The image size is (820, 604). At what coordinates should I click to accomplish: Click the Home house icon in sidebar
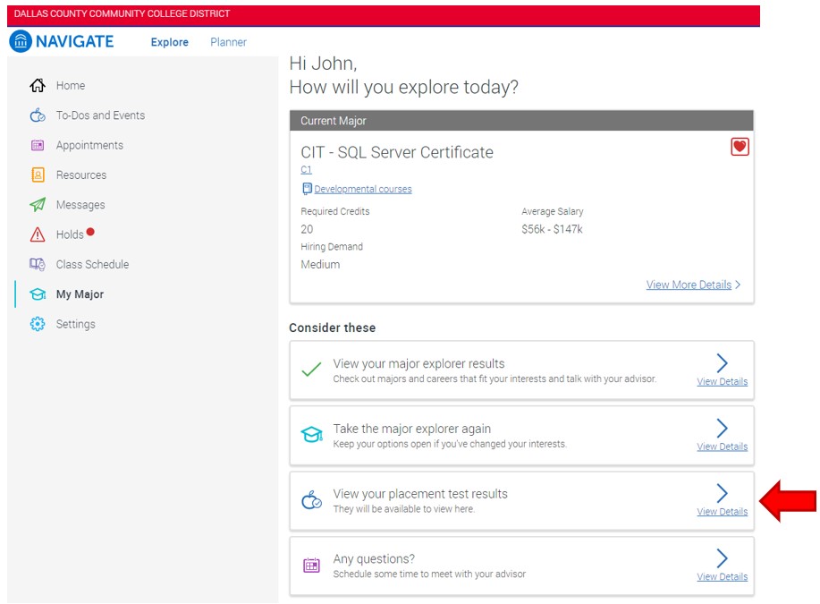click(38, 86)
